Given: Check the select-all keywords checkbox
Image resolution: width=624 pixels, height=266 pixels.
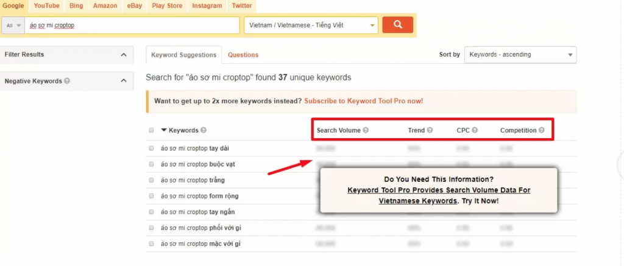Looking at the screenshot, I should click(x=151, y=130).
